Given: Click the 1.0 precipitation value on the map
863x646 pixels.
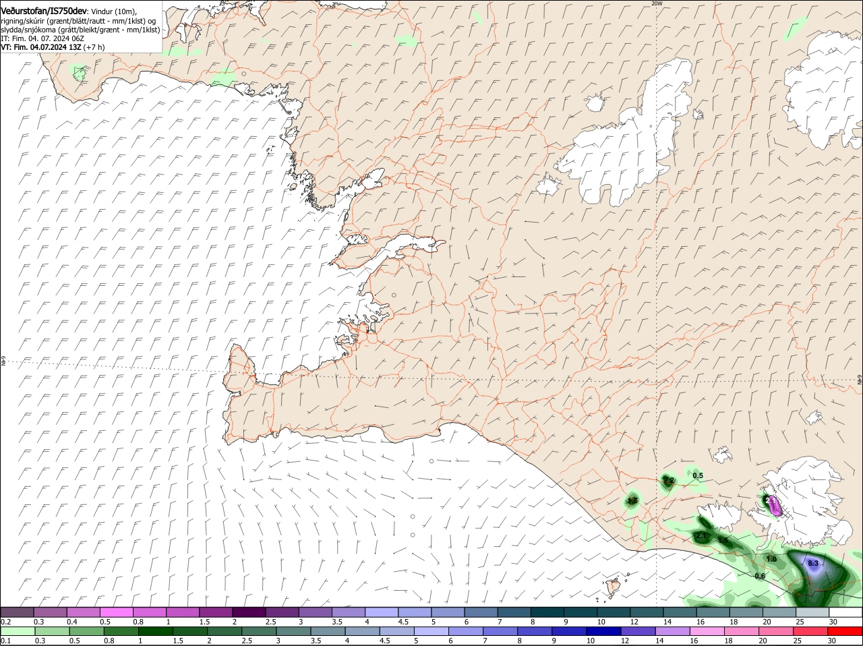Looking at the screenshot, I should [x=771, y=559].
